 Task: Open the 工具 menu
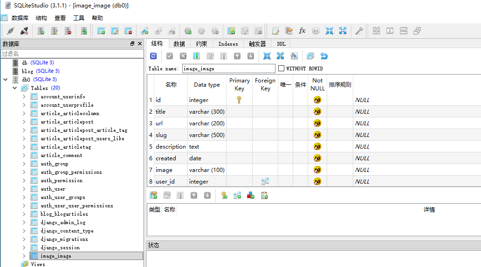coord(79,18)
